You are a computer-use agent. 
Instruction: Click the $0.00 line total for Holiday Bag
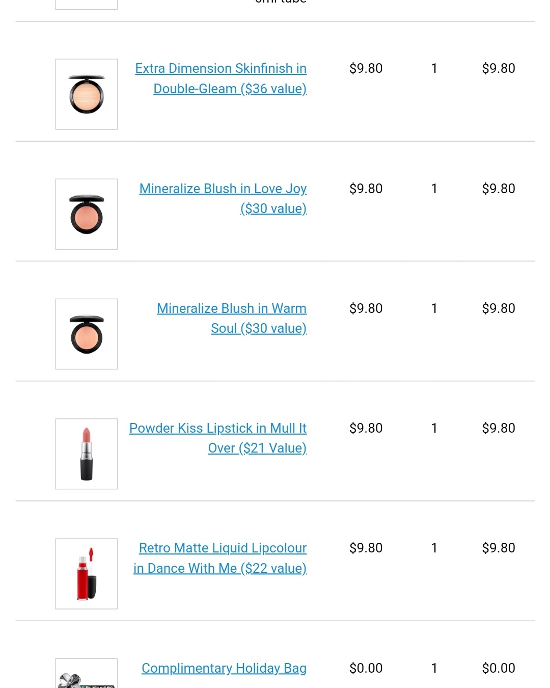pos(499,668)
